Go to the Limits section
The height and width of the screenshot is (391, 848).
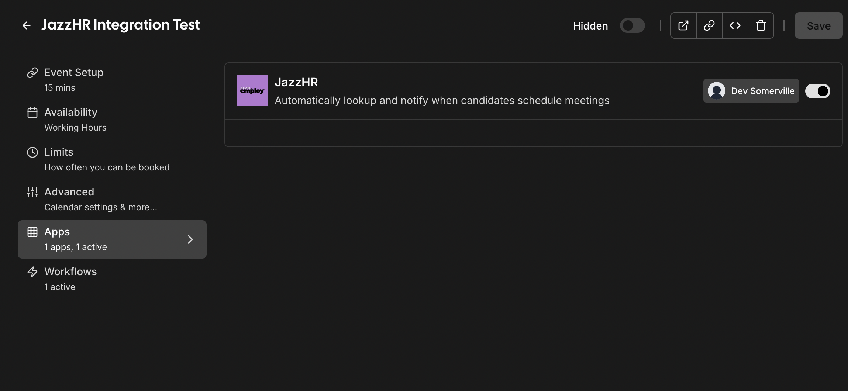click(x=58, y=152)
